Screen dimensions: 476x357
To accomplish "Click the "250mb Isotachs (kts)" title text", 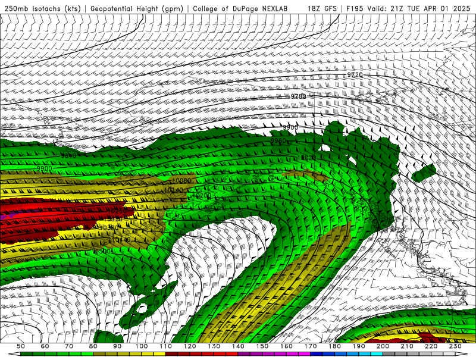I will (x=42, y=9).
